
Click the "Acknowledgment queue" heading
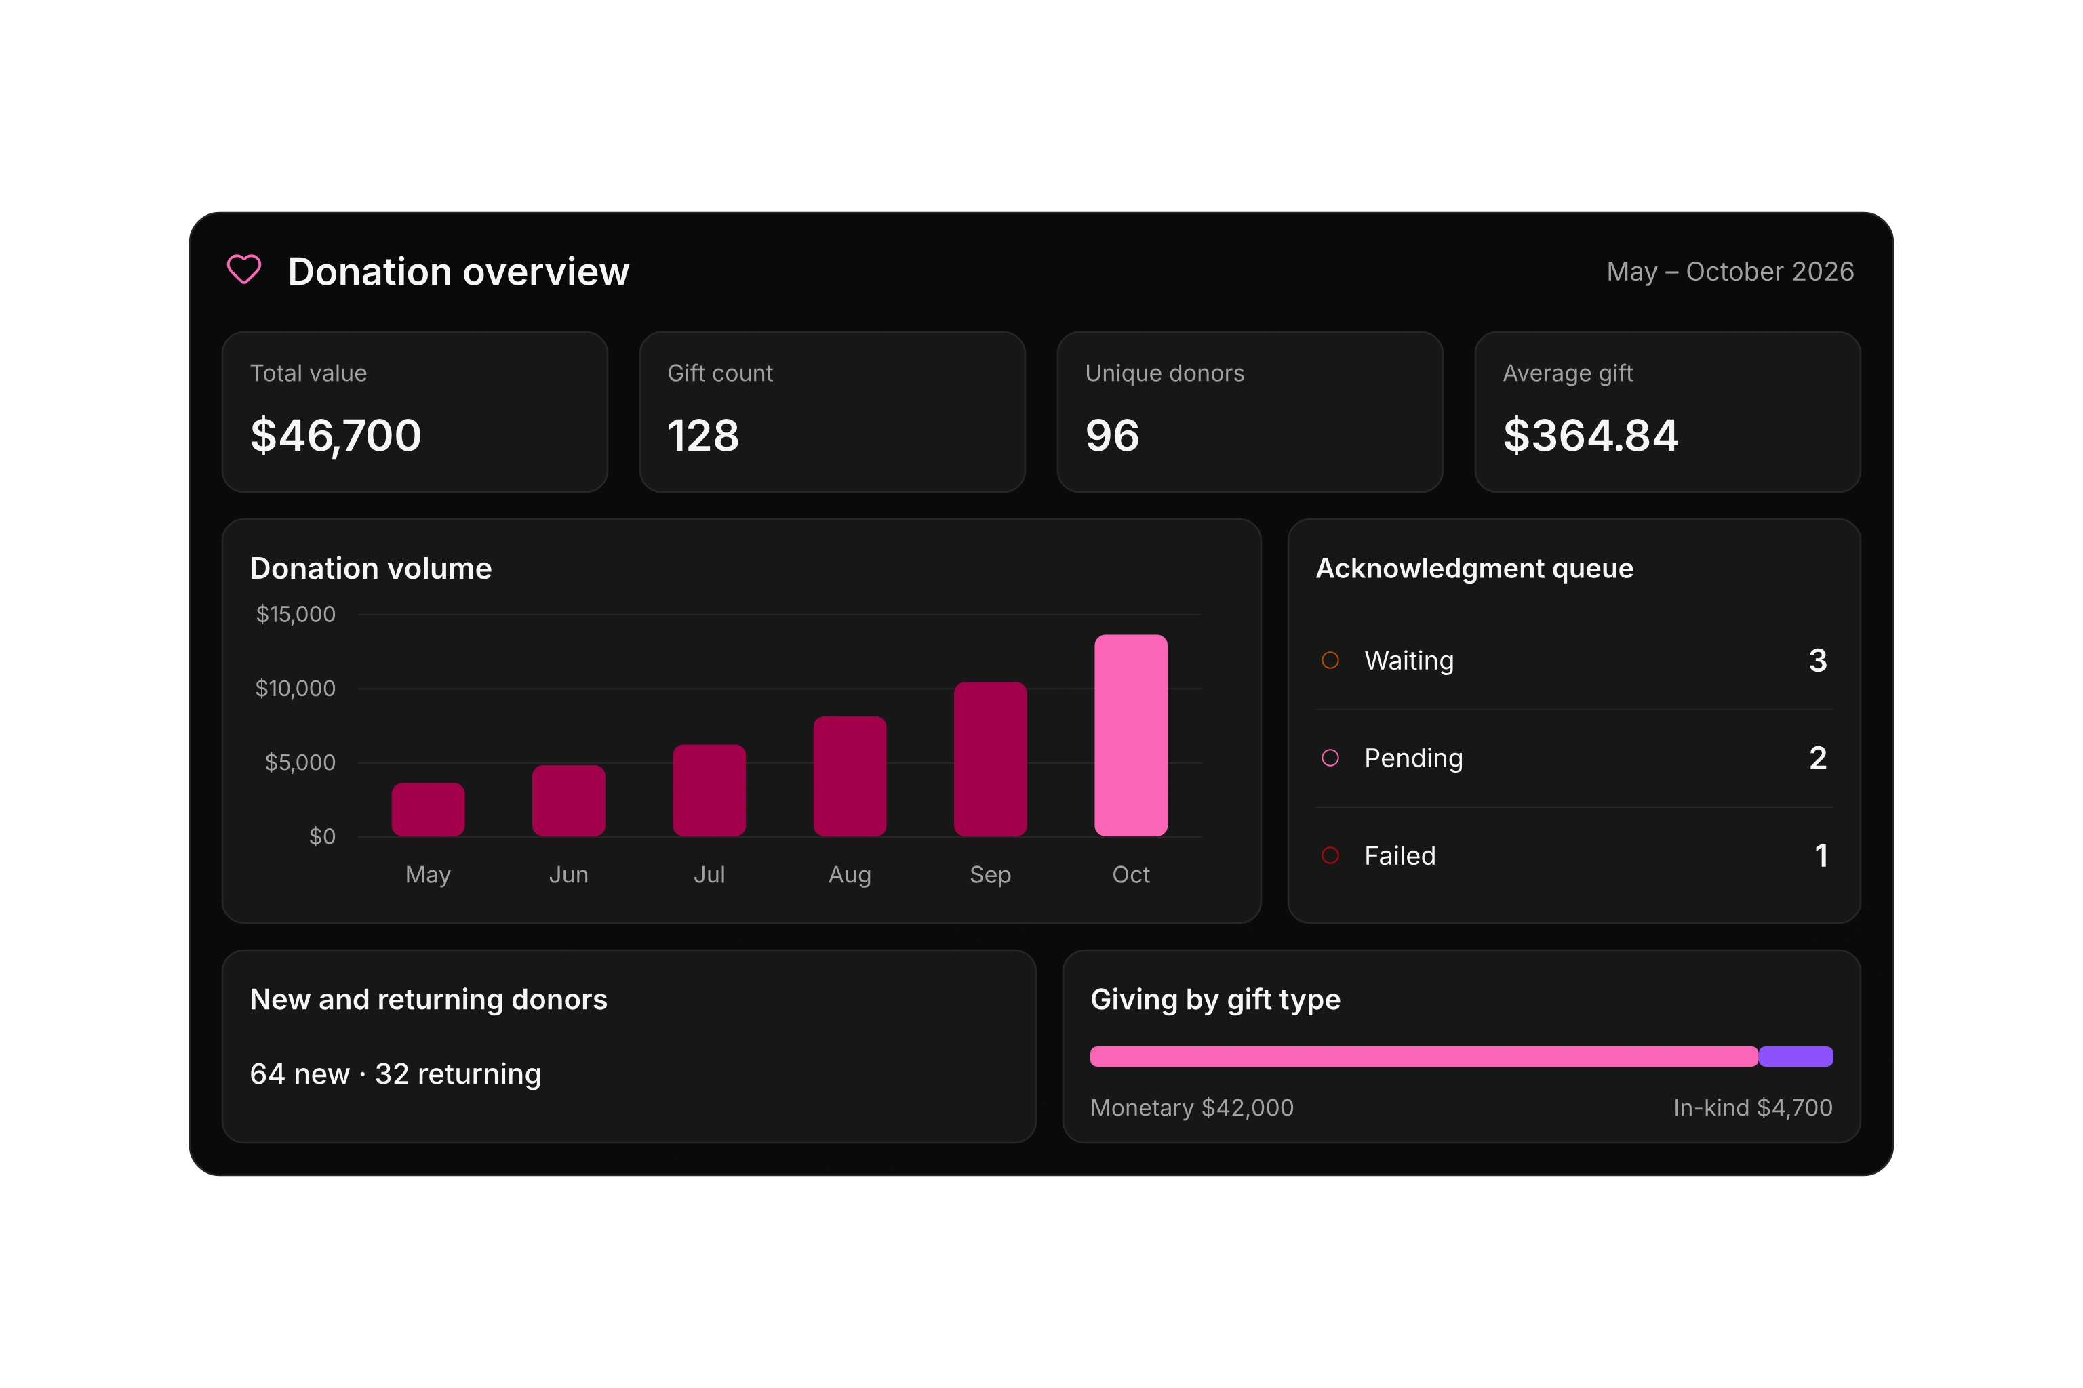tap(1475, 569)
